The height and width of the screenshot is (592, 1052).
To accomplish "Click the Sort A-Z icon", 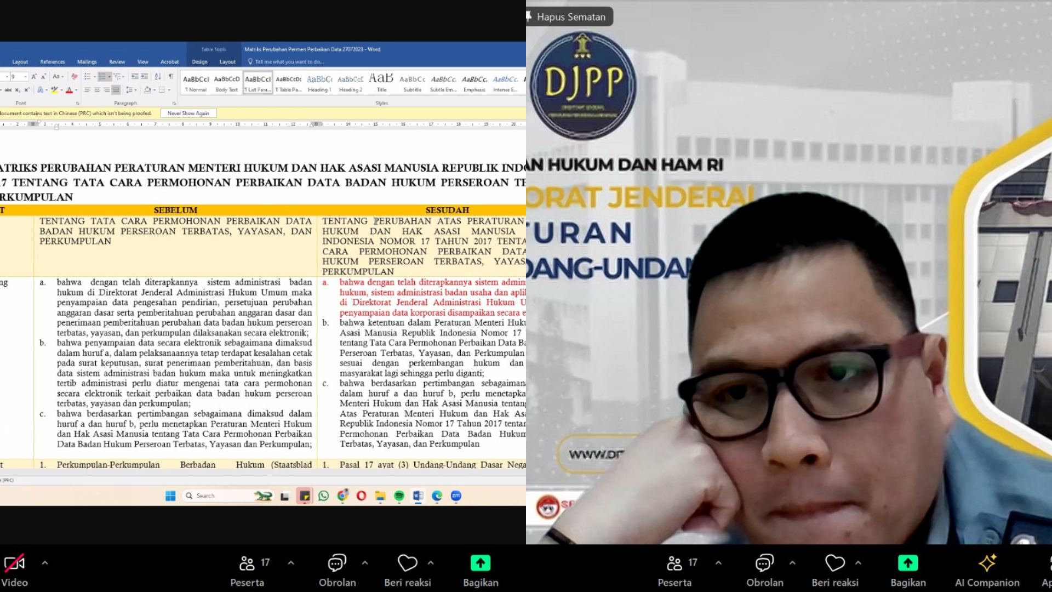I will coord(158,77).
